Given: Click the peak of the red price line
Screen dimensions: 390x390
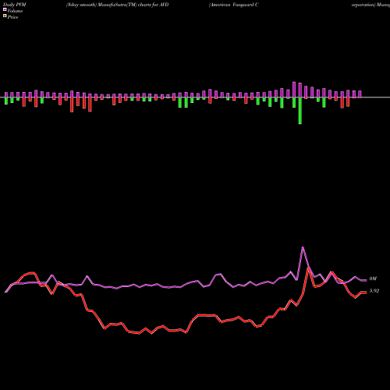Looking at the screenshot, I should pos(309,268).
